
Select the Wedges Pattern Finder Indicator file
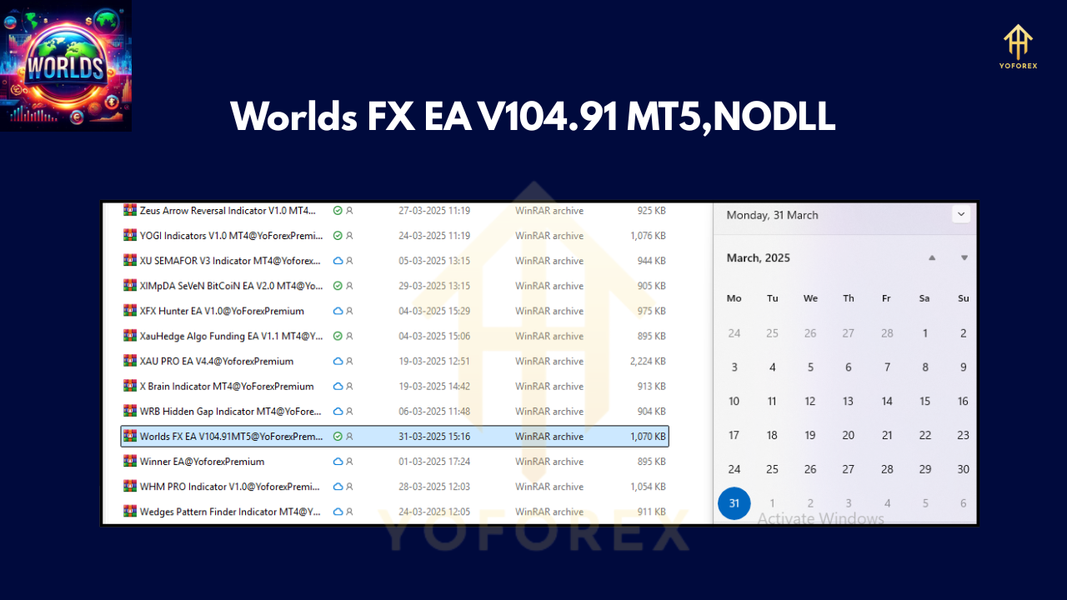pos(230,511)
